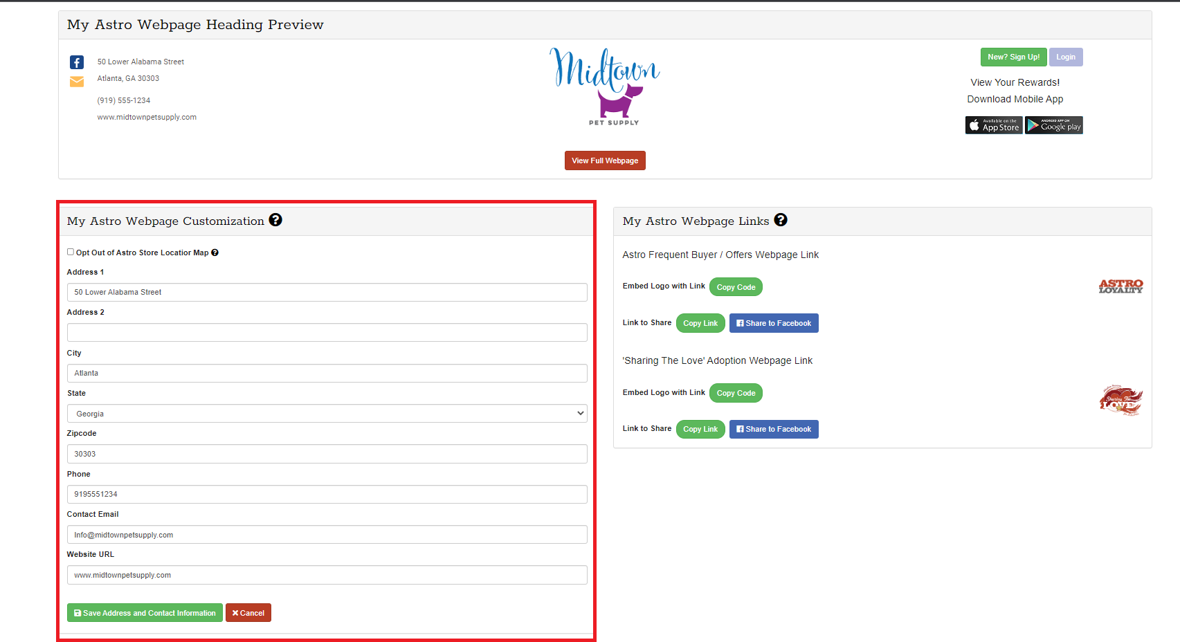Open the Google Play download badge
The height and width of the screenshot is (642, 1180).
[1053, 125]
